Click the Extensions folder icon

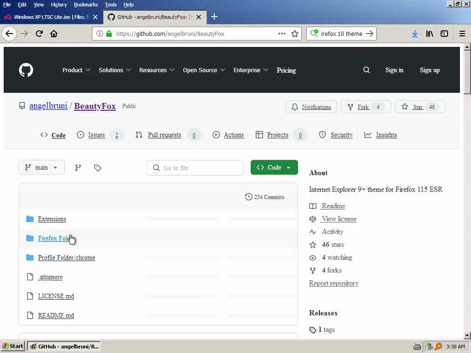click(x=30, y=219)
